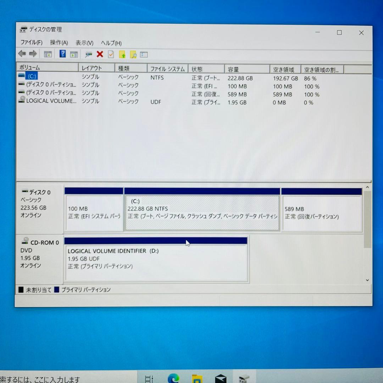This screenshot has width=383, height=383.
Task: Click the scrollbar down arrow in the disk pane
Action: (x=367, y=280)
